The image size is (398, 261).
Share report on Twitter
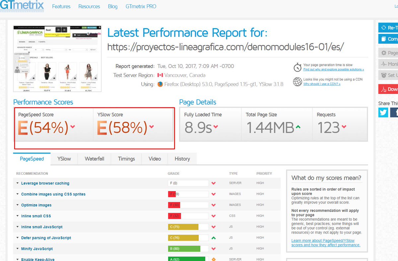(383, 112)
